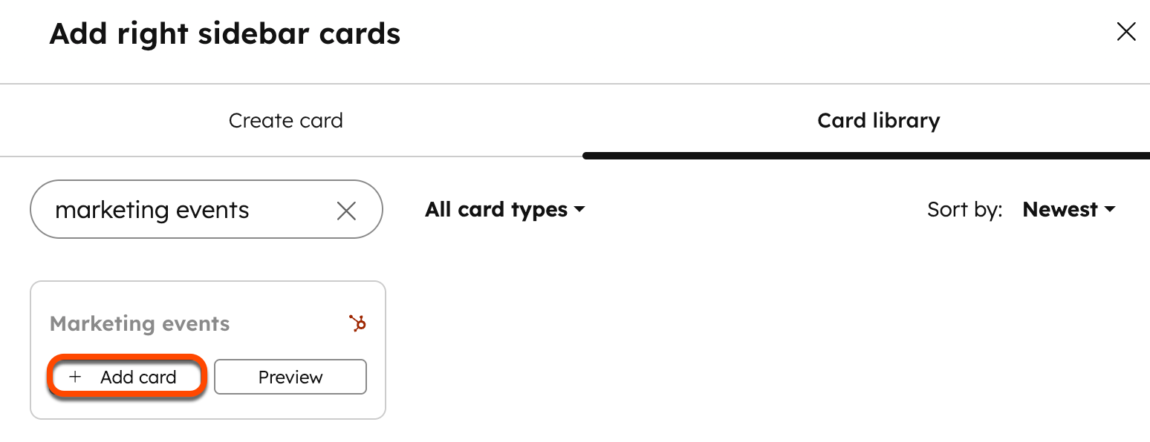The height and width of the screenshot is (442, 1150).
Task: Click the magnifier-free search clear icon
Action: pyautogui.click(x=346, y=211)
